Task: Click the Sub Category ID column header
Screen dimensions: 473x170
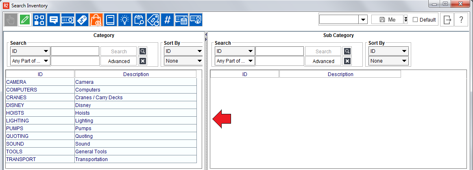Action: 245,74
